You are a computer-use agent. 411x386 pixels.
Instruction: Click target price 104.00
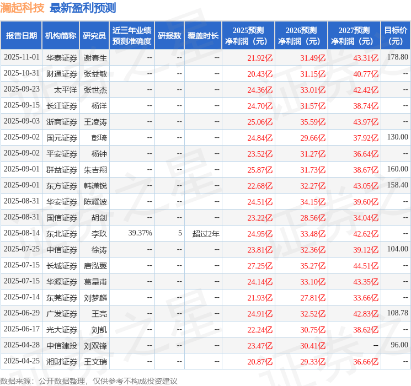(398, 249)
